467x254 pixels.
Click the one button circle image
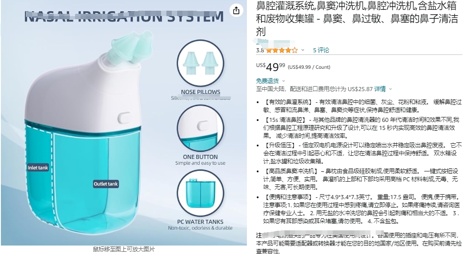[200, 128]
